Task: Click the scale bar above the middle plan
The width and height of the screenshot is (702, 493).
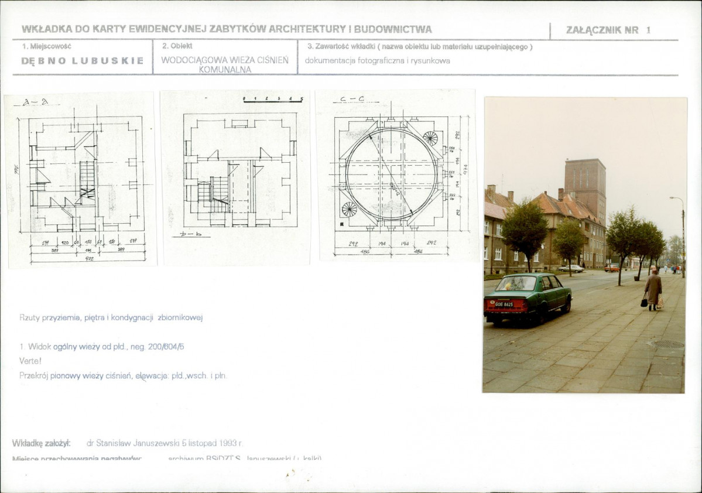Action: tap(273, 100)
